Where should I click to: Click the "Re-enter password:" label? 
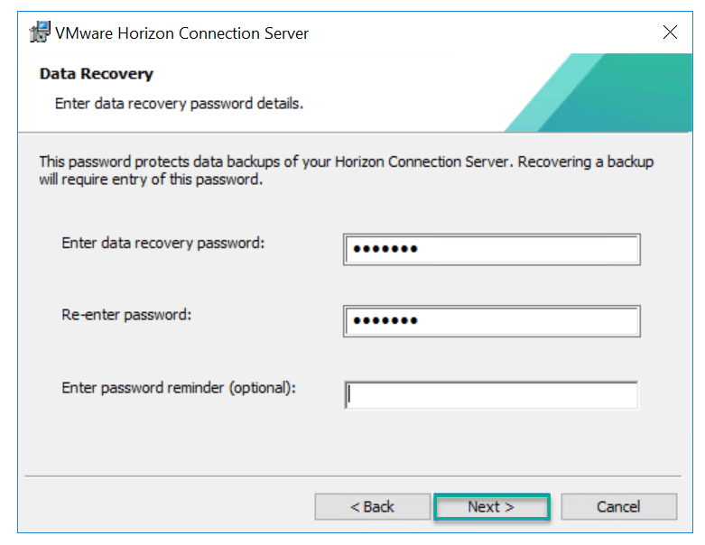coord(127,315)
